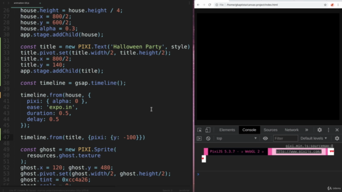
Task: Open the http://www.pixijs.com/ link
Action: coord(299,151)
